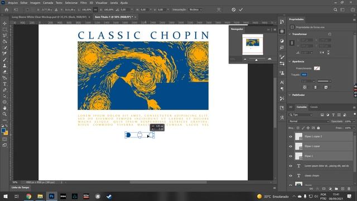Screen dimensions: 357x201
Task: Select the Move tool
Action: tap(4, 23)
